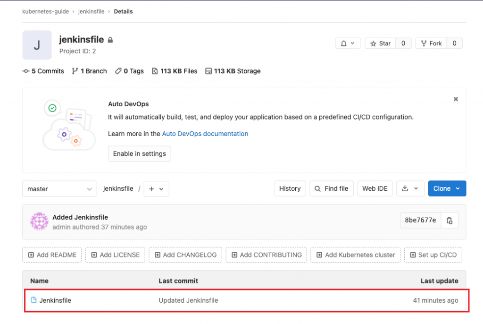This screenshot has height=324, width=483.
Task: Open the 5 Commits link
Action: (x=43, y=71)
